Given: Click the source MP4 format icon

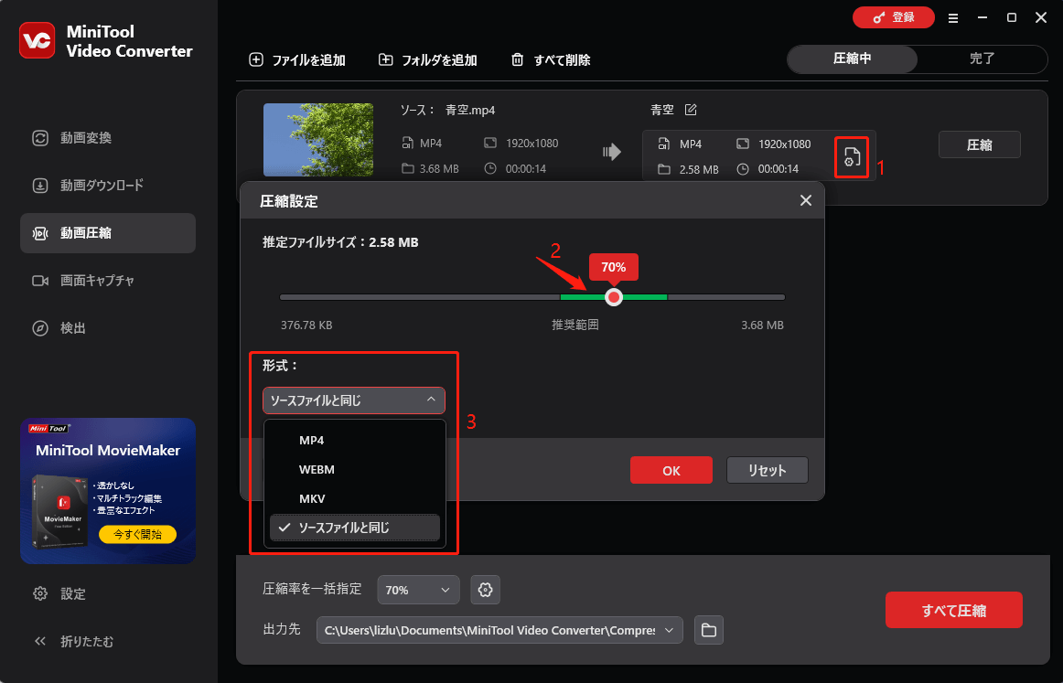Looking at the screenshot, I should point(407,143).
